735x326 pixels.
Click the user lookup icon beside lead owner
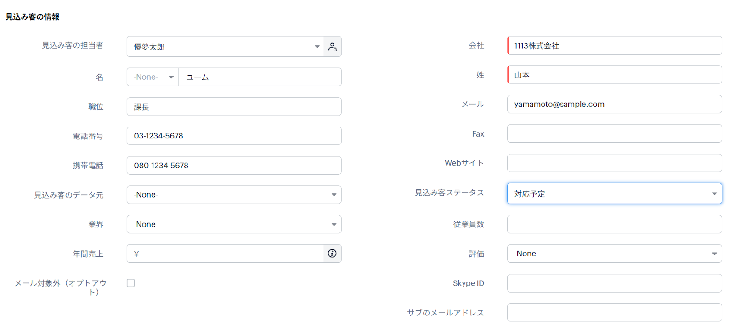point(333,47)
